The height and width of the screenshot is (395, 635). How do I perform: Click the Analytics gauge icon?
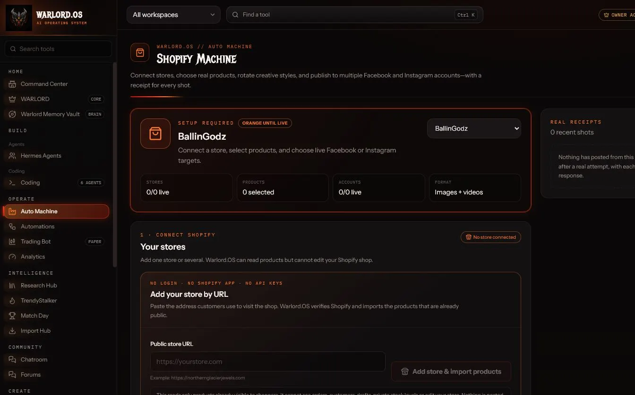(12, 257)
